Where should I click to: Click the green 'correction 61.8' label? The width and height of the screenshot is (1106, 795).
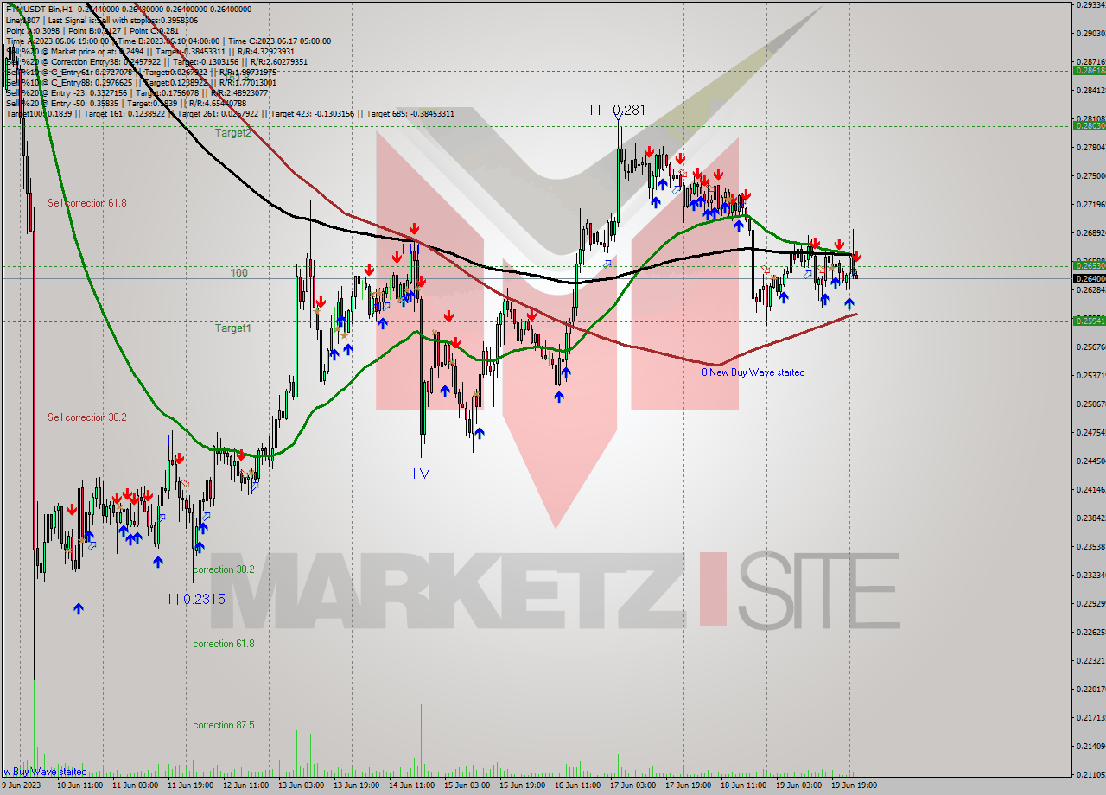coord(224,644)
